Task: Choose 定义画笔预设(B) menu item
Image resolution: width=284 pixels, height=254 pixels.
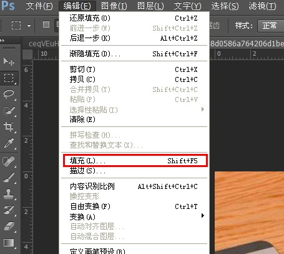Action: (x=134, y=250)
